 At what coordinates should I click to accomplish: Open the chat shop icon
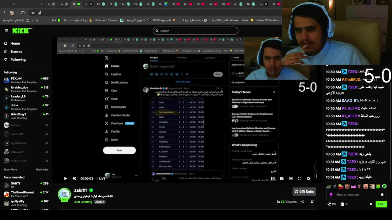click(342, 204)
